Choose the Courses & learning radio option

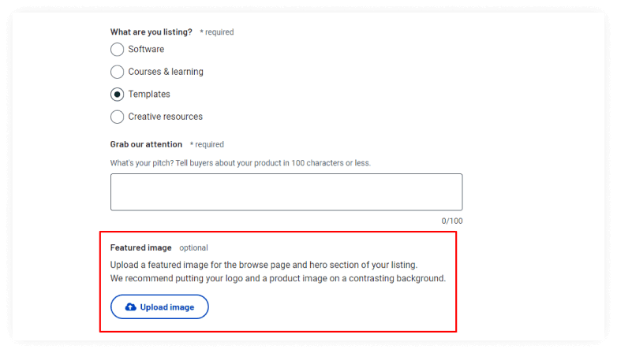coord(117,72)
